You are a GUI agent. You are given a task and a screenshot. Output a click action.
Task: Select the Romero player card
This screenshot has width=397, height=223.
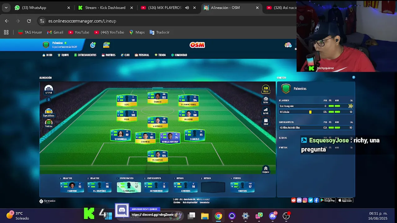pos(145,138)
